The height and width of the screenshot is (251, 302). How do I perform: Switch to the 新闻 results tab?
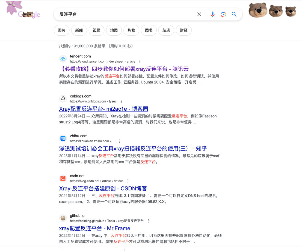click(x=79, y=30)
